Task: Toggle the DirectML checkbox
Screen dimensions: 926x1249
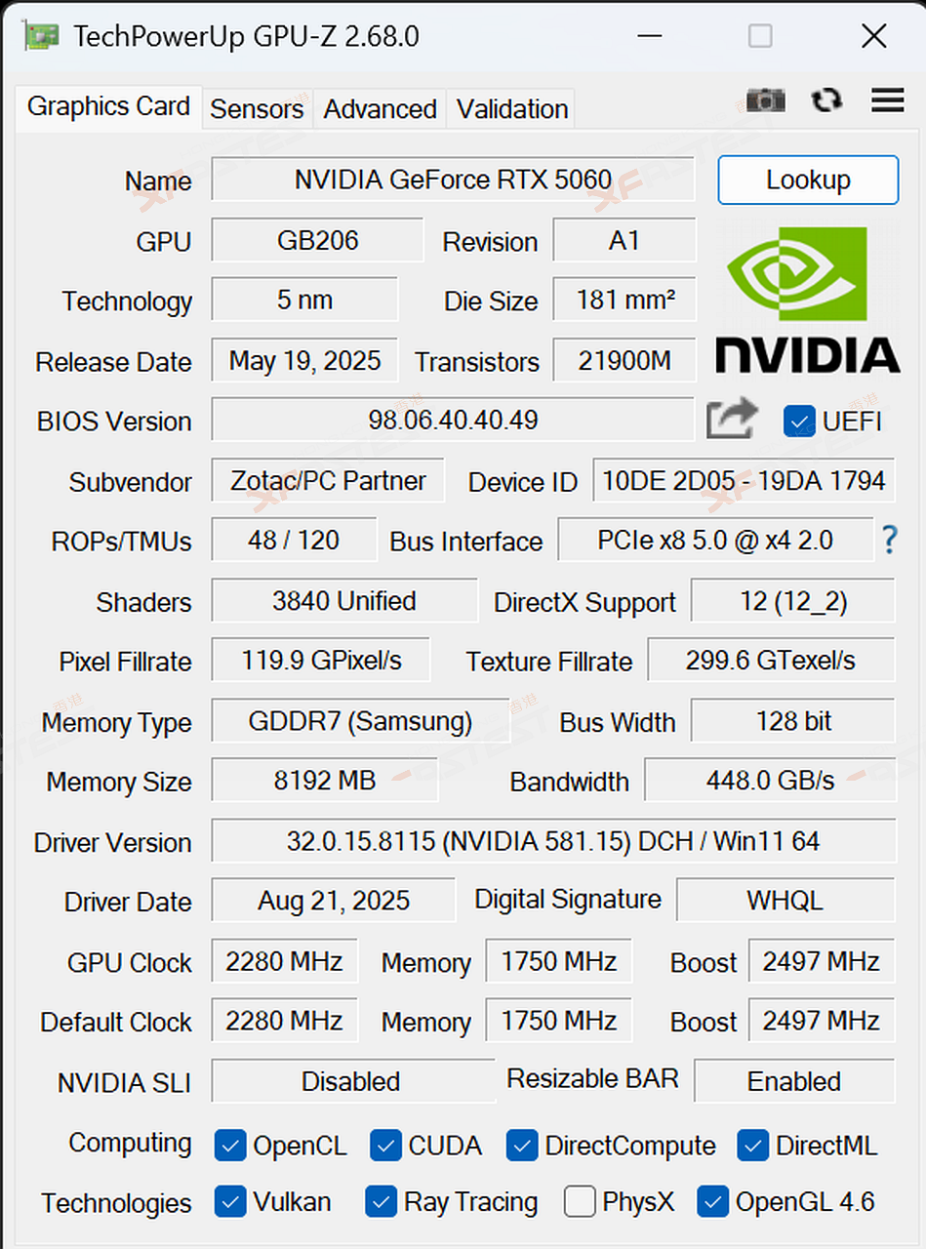Action: coord(753,1146)
